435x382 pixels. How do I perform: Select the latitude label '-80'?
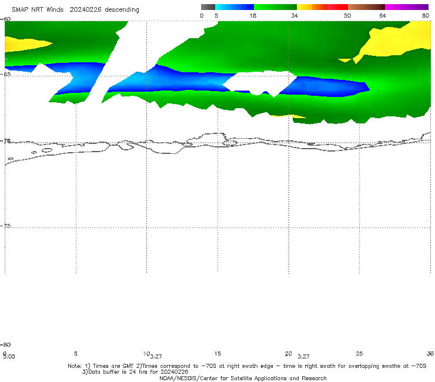click(5, 344)
